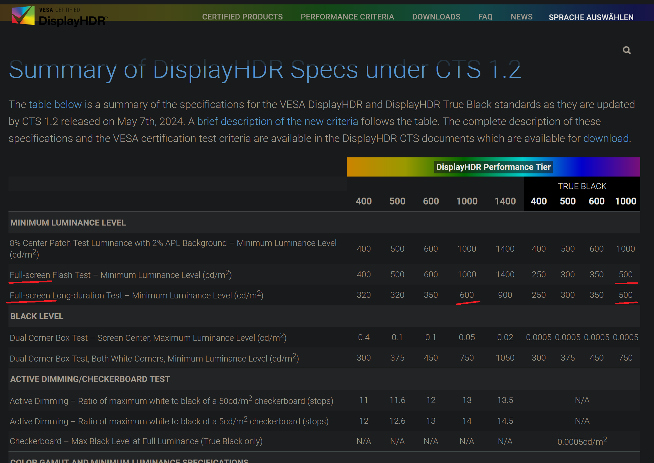Viewport: 654px width, 463px height.
Task: Click the search magnifier icon
Action: [627, 50]
